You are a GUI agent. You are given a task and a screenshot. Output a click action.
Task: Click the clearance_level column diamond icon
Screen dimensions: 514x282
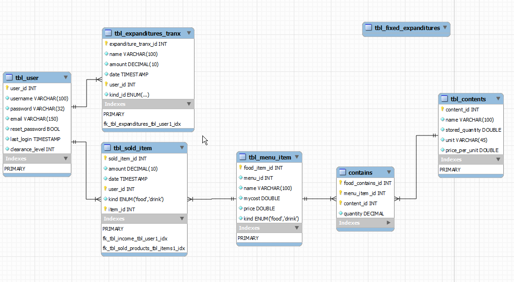7,148
